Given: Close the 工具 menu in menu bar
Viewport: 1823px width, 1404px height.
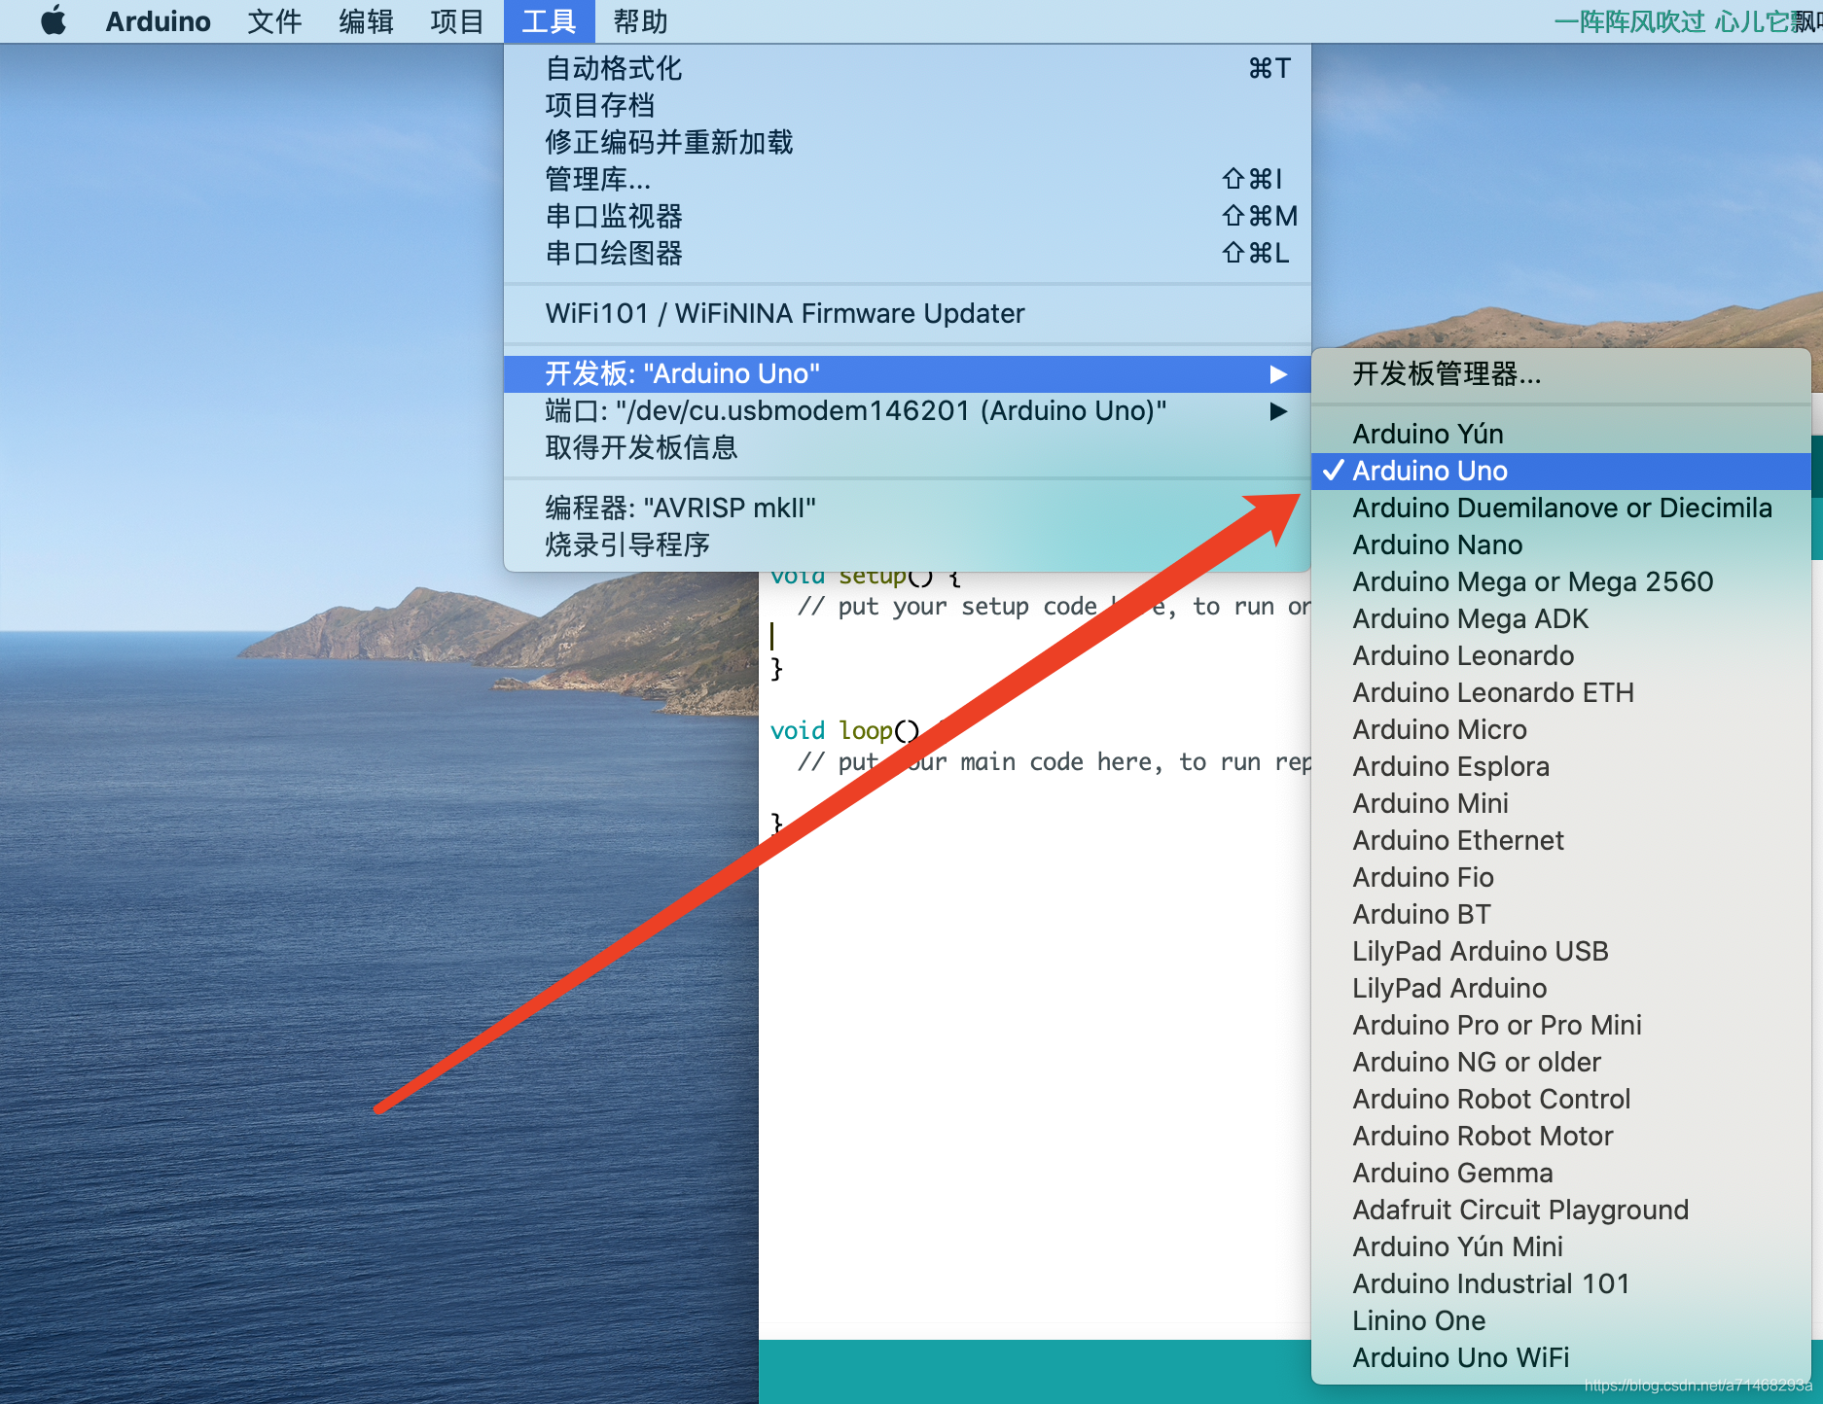Looking at the screenshot, I should click(549, 21).
